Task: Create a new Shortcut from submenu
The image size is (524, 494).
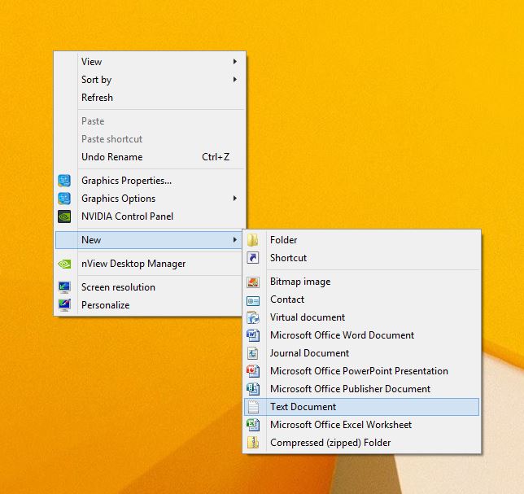Action: [361, 258]
